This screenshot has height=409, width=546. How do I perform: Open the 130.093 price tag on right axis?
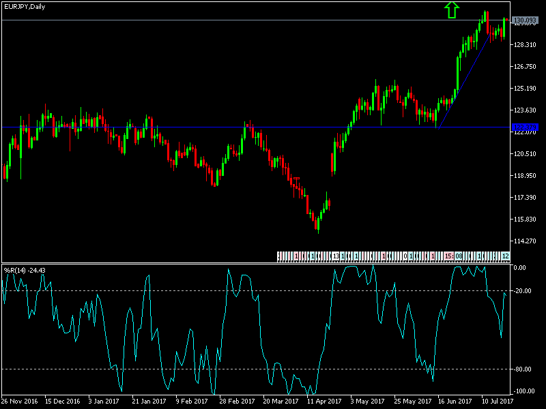coord(526,20)
